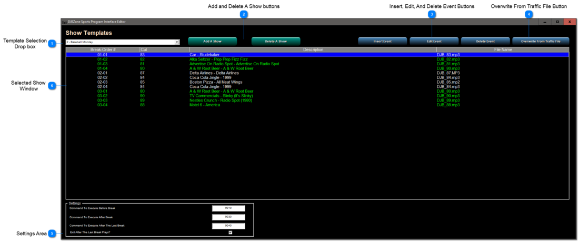Click file name DJB_90.mp3
This screenshot has width=579, height=242.
point(448,96)
